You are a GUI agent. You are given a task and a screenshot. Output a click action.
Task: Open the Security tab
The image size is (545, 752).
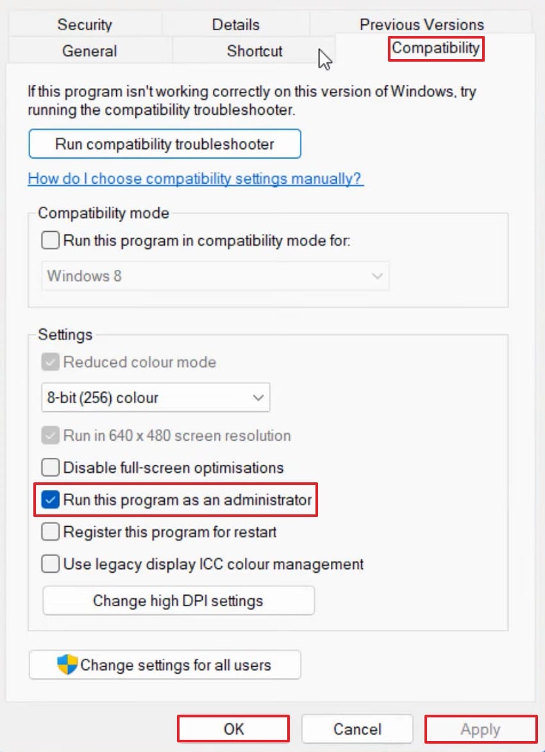85,24
